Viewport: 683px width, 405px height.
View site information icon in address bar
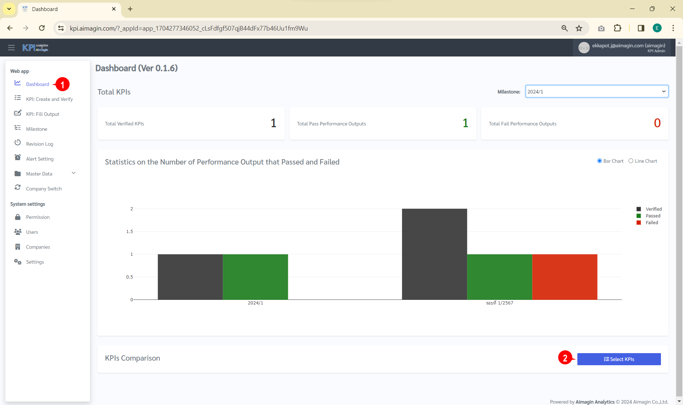coord(61,28)
